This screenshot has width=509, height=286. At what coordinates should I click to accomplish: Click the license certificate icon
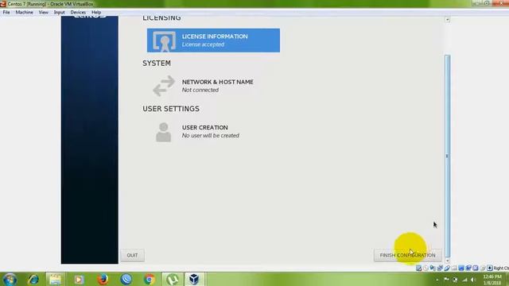click(x=165, y=41)
